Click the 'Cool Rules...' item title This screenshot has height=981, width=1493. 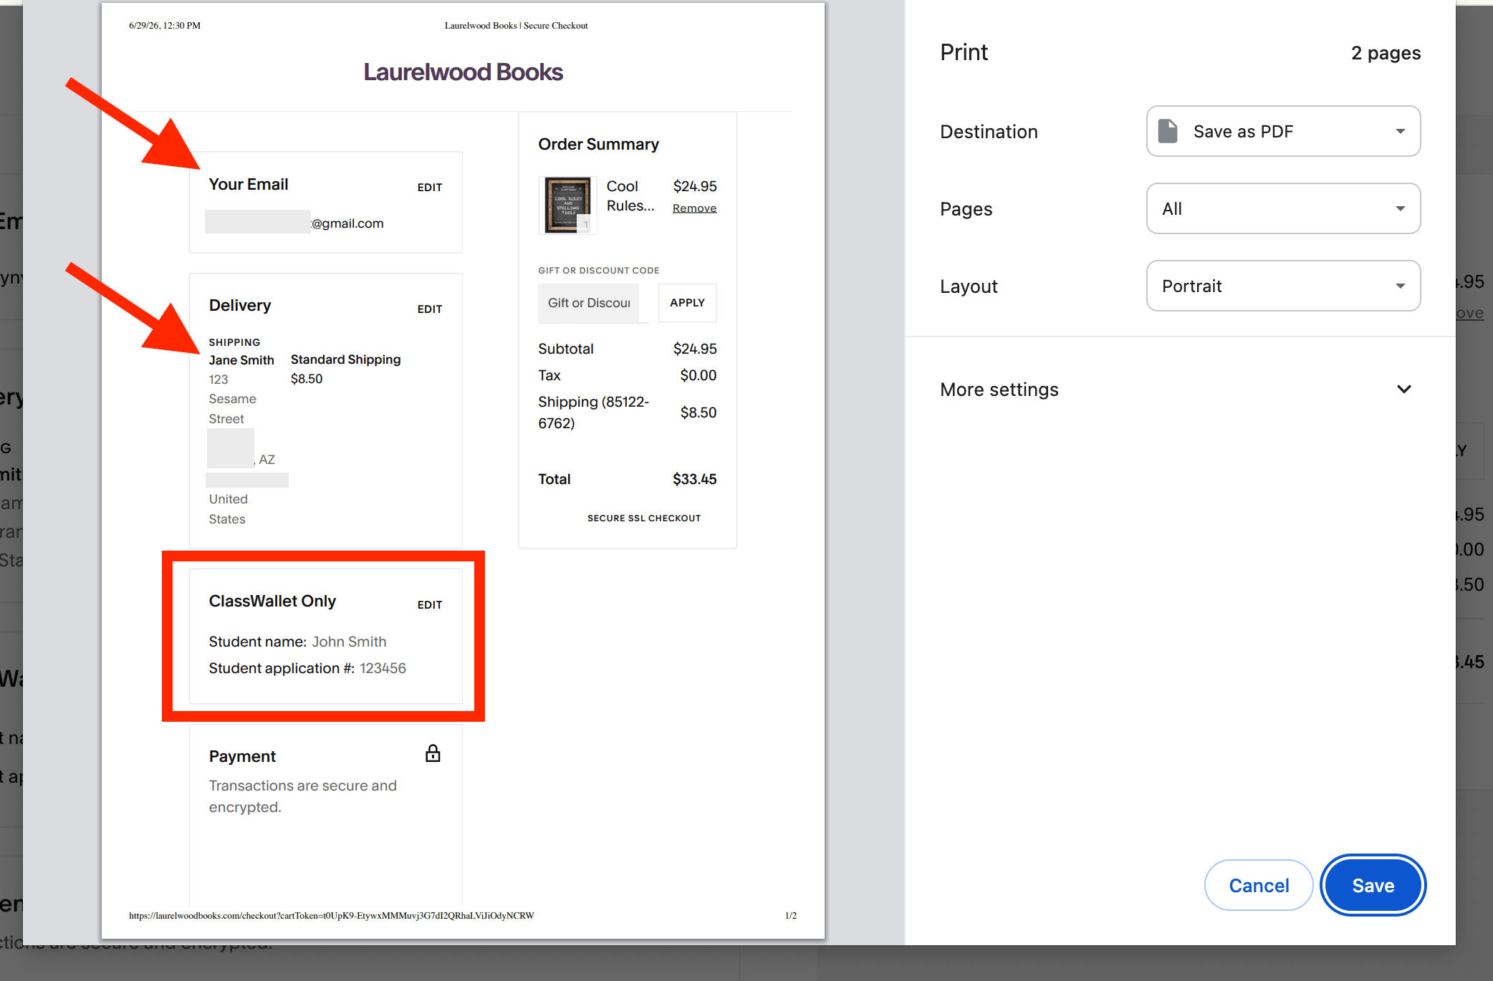tap(630, 195)
